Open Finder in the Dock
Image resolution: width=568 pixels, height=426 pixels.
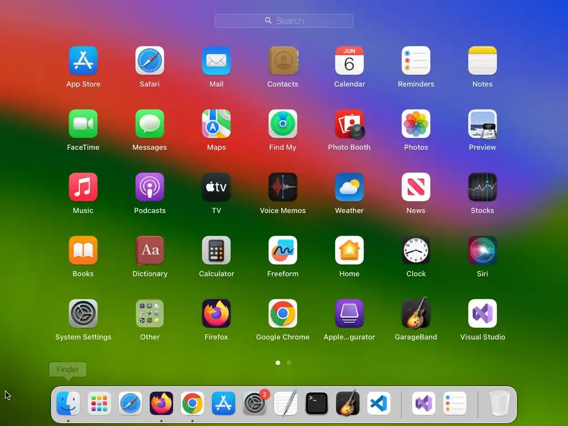pyautogui.click(x=68, y=403)
